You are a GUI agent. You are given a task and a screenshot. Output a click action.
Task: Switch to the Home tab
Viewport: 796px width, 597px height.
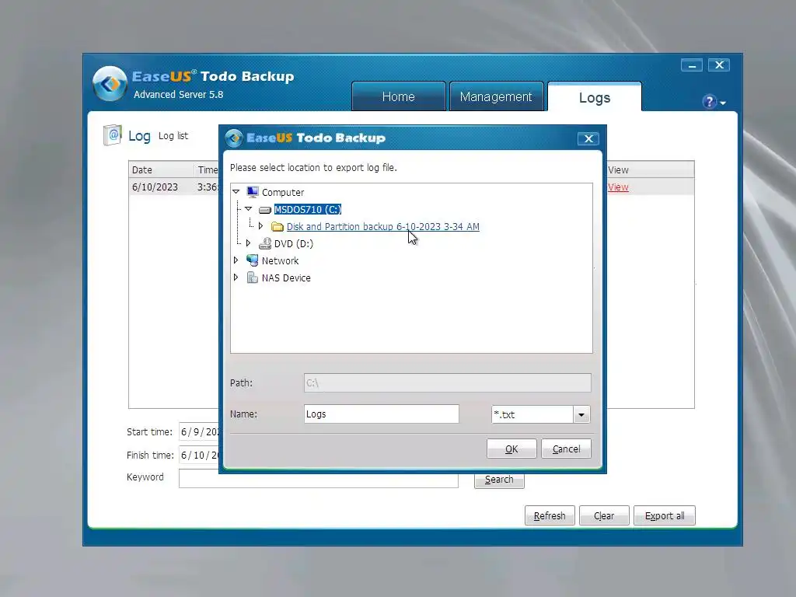tap(399, 96)
